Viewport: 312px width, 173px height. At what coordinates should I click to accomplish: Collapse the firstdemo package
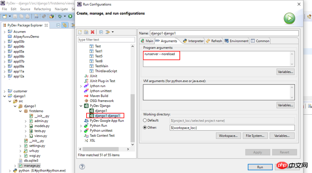(20, 111)
